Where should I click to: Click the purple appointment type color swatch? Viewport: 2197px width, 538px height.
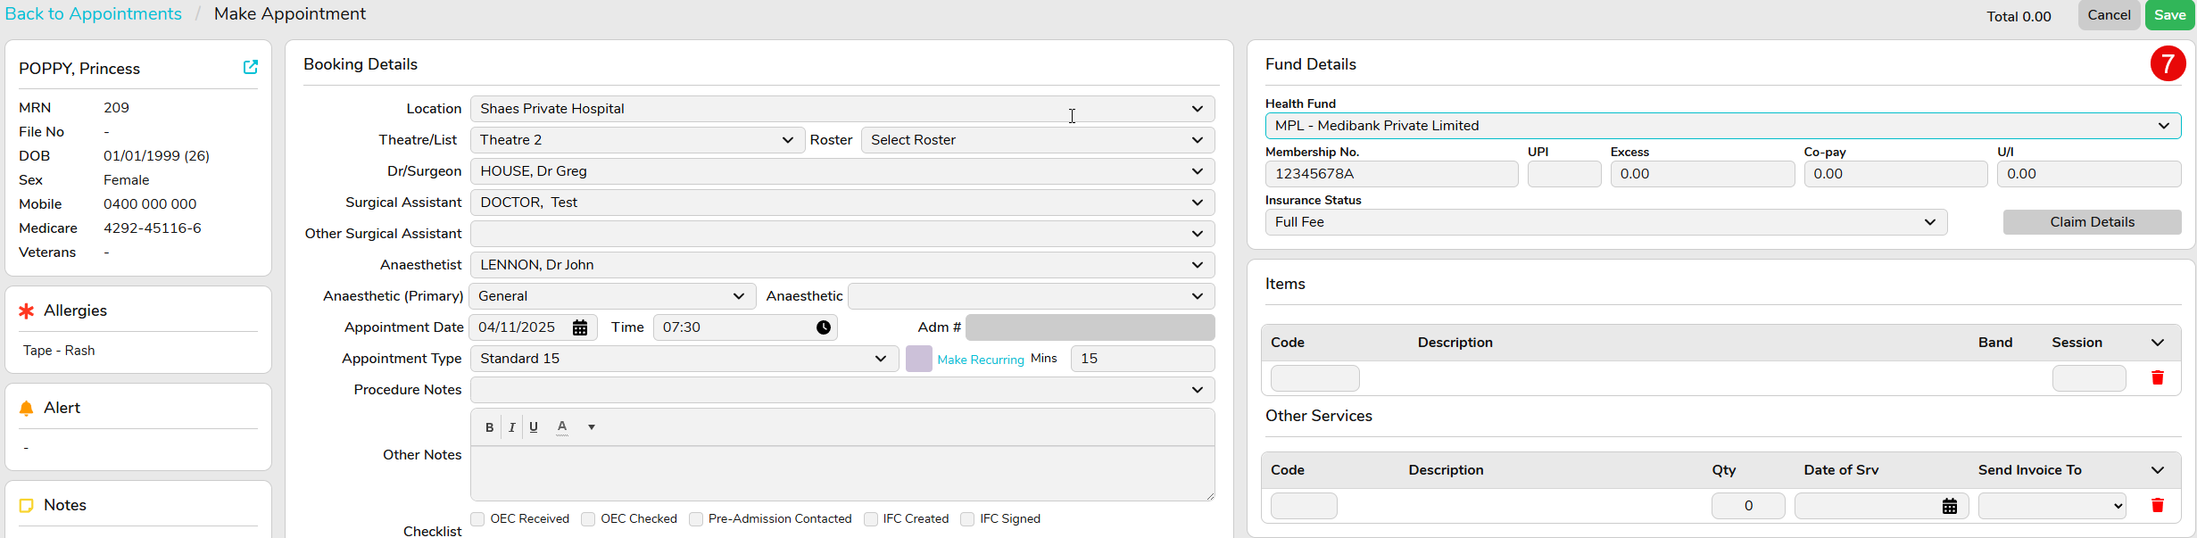(x=918, y=359)
